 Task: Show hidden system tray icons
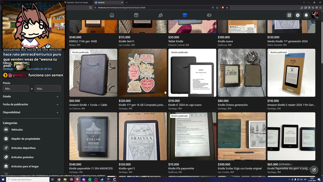[289, 179]
